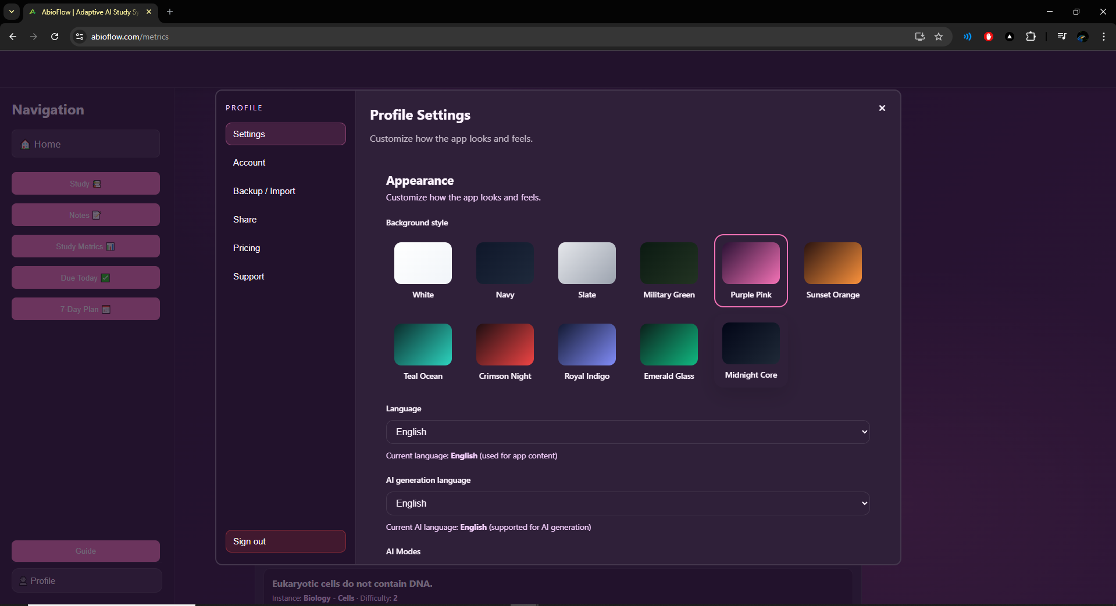
Task: Click the Home navigation item
Action: [x=85, y=144]
